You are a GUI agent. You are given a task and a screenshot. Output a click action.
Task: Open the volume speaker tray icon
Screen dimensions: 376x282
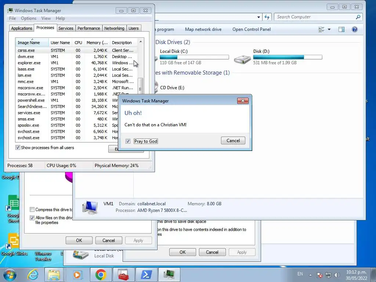[337, 275]
